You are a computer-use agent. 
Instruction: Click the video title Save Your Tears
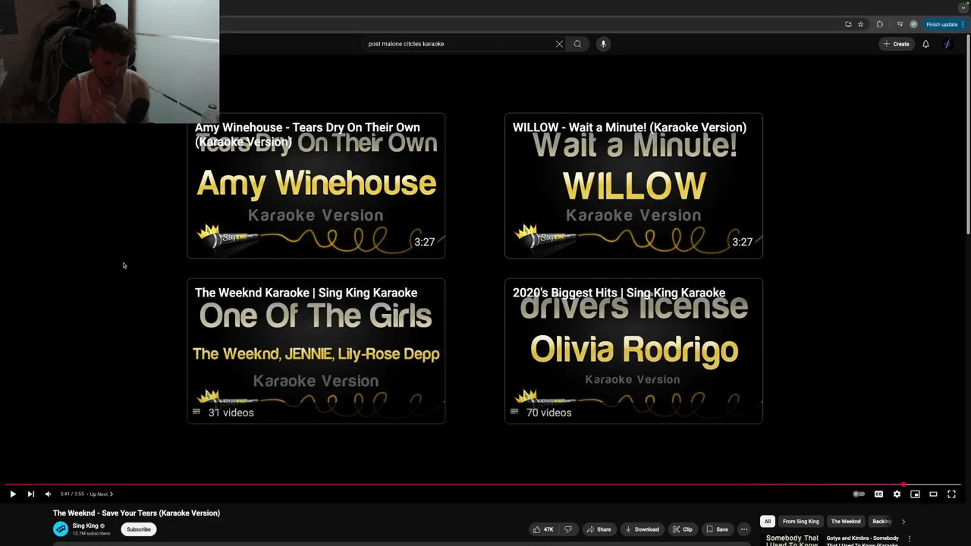[137, 513]
